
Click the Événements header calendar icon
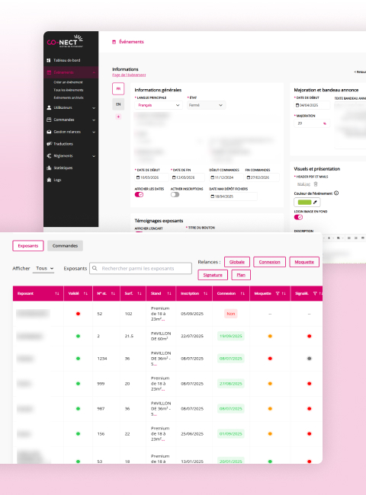click(114, 42)
